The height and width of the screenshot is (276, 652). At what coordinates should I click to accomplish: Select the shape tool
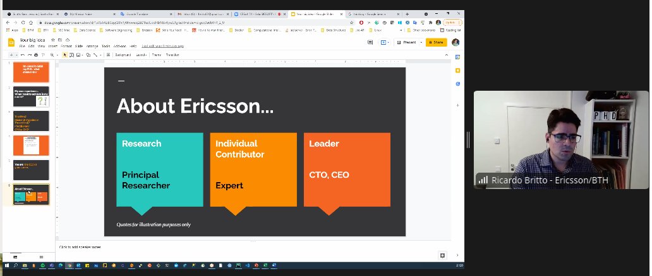click(x=88, y=55)
